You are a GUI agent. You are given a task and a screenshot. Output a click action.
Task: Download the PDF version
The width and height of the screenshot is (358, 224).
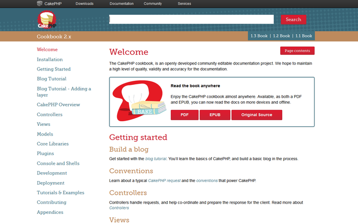(x=185, y=115)
